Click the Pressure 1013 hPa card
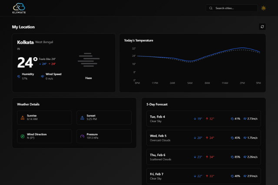 [x=104, y=136]
